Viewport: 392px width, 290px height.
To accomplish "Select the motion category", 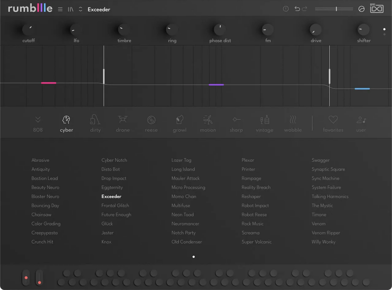I will pyautogui.click(x=208, y=124).
